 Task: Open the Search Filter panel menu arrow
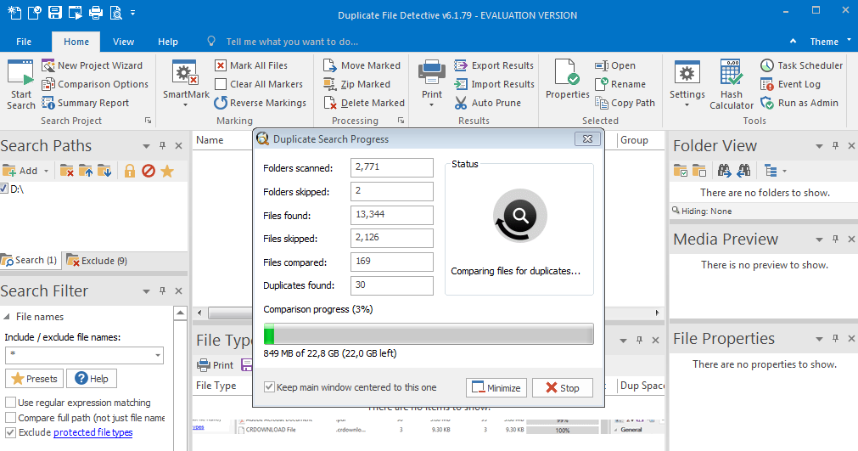point(146,291)
